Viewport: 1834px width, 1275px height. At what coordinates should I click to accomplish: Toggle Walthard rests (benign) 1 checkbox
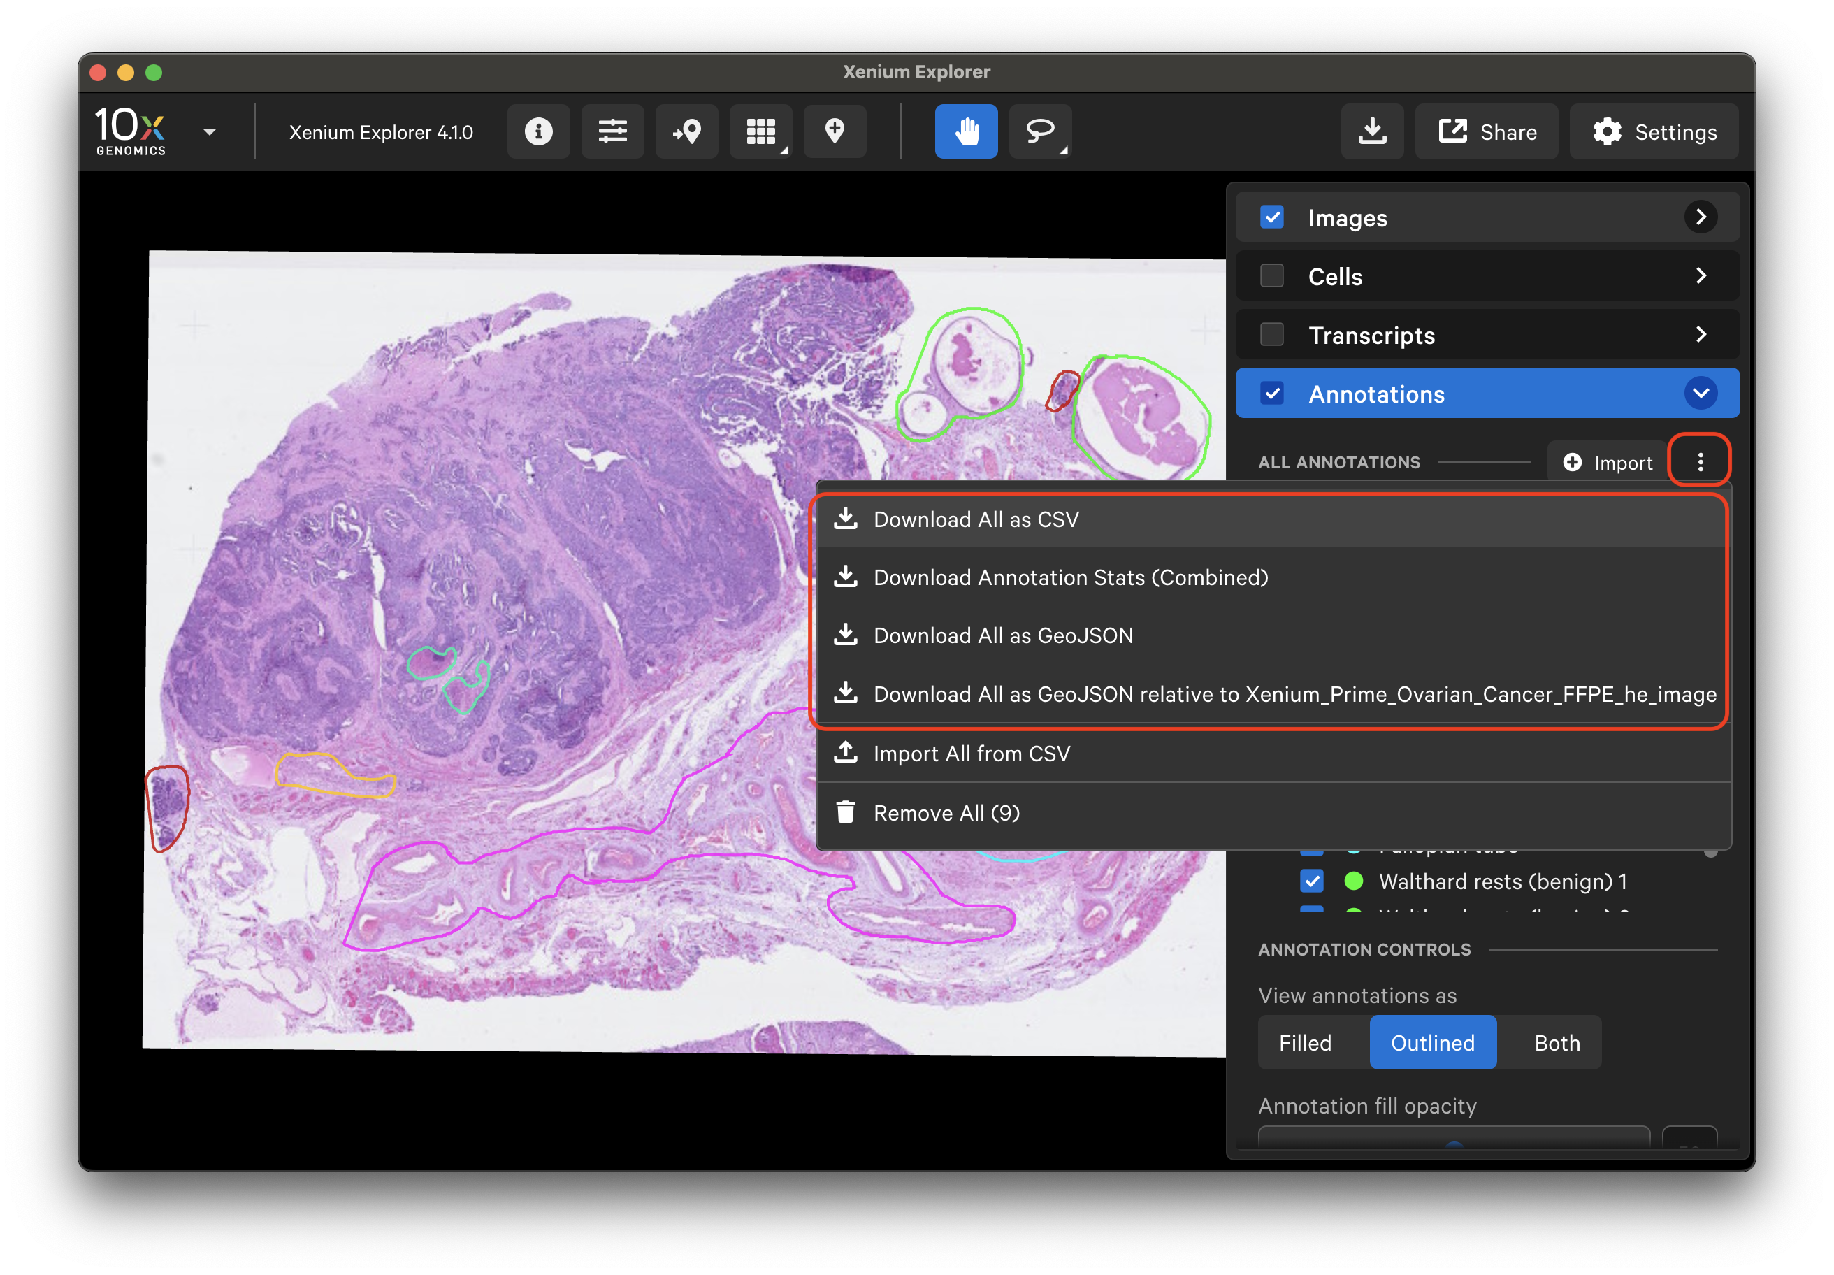coord(1312,881)
